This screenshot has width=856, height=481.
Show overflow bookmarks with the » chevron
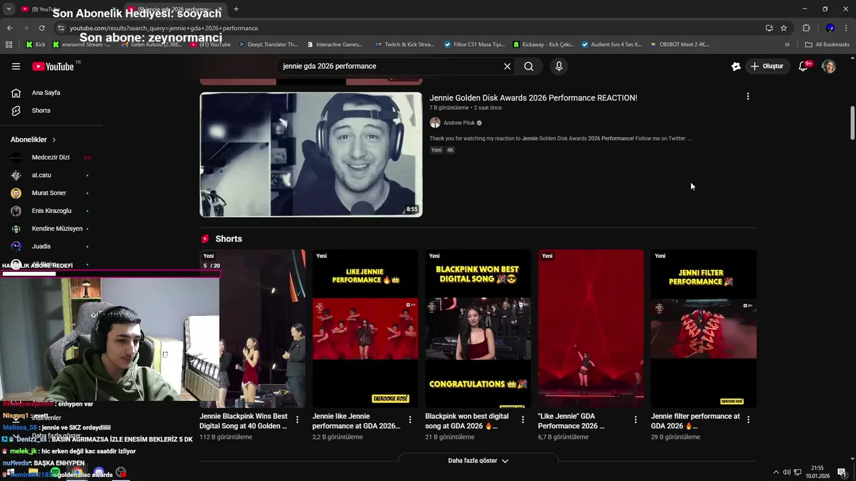787,45
